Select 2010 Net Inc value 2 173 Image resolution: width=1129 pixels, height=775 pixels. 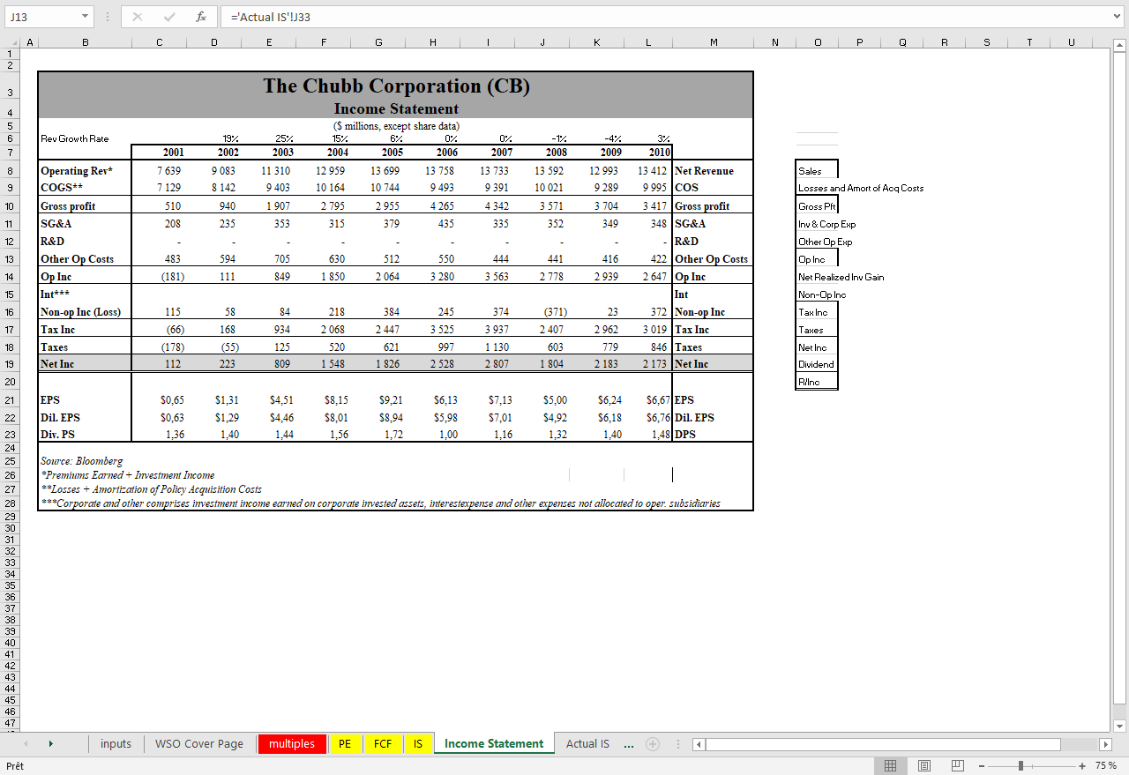pos(647,363)
